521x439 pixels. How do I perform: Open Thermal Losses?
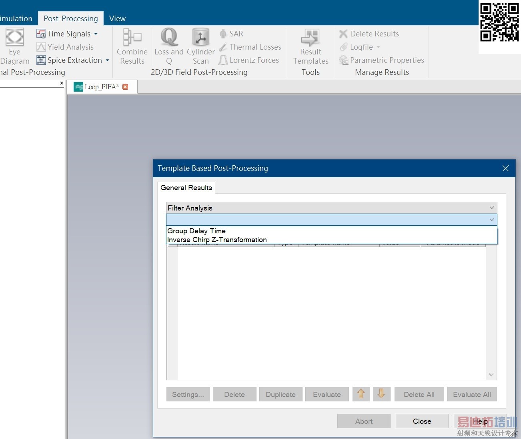[250, 47]
